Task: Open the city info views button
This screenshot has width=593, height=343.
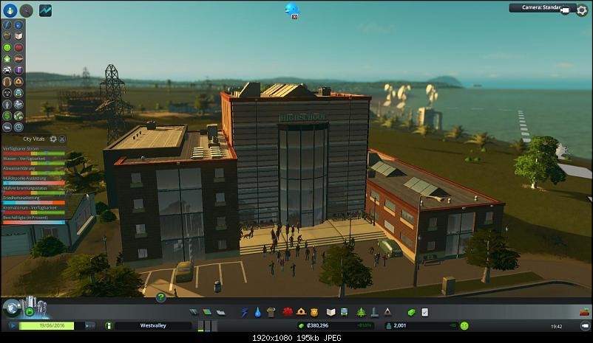Action: click(x=10, y=10)
